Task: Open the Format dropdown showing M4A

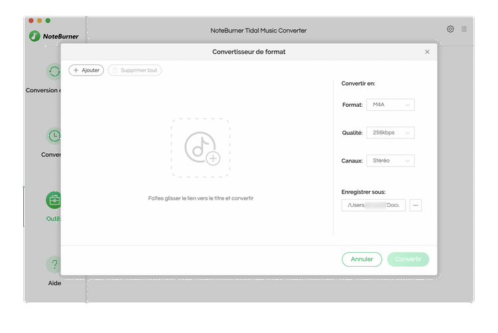Action: coord(390,105)
